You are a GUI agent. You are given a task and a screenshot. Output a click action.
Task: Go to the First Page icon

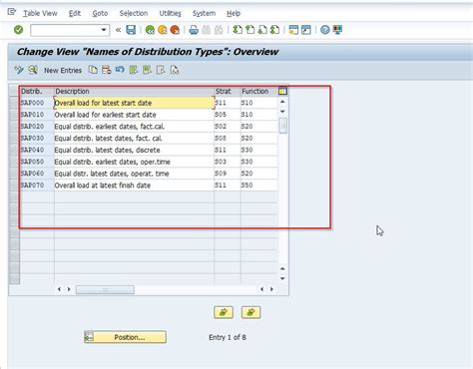click(x=237, y=30)
